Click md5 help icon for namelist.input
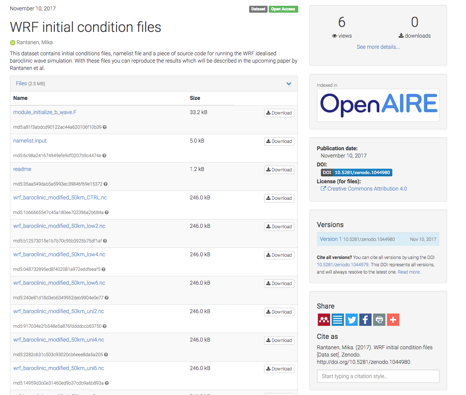Screen dimensions: 466x395 104,156
